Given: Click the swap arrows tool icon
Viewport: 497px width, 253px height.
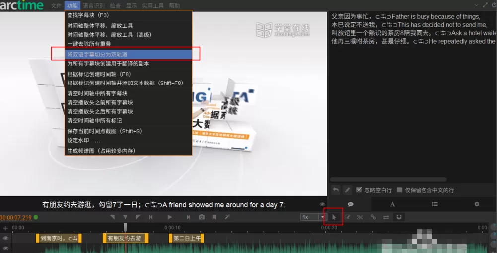Looking at the screenshot, I should pyautogui.click(x=386, y=217).
